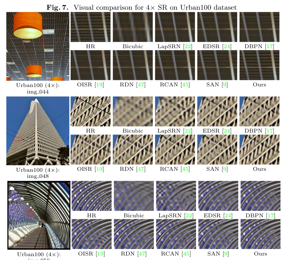Open citation [9] beside SAN in img_044 group
This screenshot has width=287, height=260.
(x=225, y=84)
